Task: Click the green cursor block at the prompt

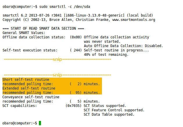Action: click(x=40, y=123)
